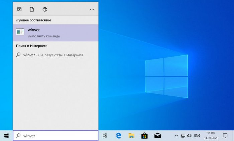Open Task View from the taskbar
Viewport: 234px width, 141px height.
(x=105, y=136)
